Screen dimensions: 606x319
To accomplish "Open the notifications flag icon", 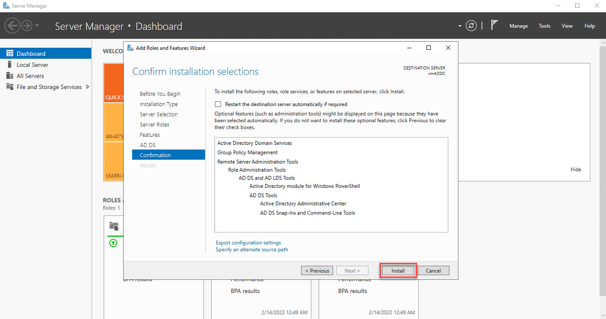I will pos(495,25).
